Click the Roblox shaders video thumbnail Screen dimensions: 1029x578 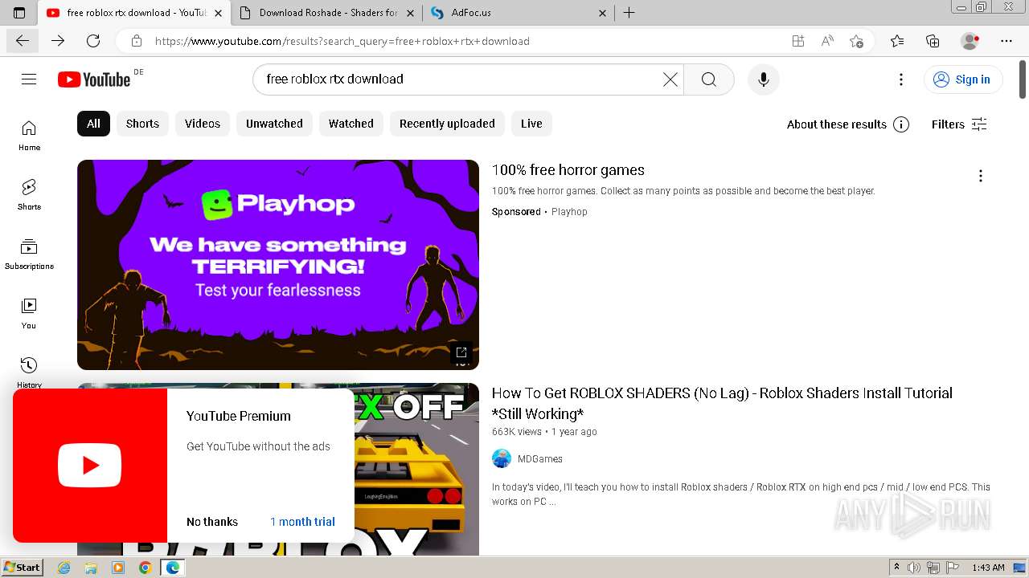click(x=416, y=469)
